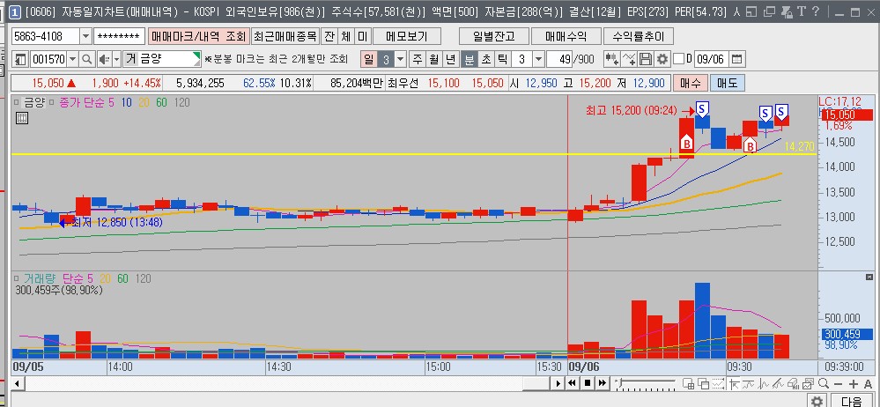Toggle the 체 filter button
The width and height of the screenshot is (880, 407).
[346, 36]
